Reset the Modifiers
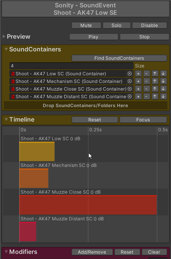The image size is (171, 259). point(127,252)
